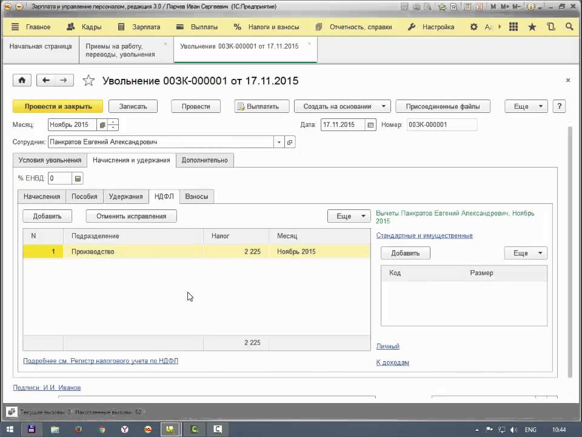Select the Взносы sub-tab
The image size is (582, 437).
196,197
